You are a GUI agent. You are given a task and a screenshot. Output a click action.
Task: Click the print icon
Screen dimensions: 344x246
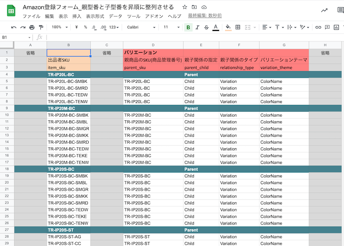click(32, 27)
